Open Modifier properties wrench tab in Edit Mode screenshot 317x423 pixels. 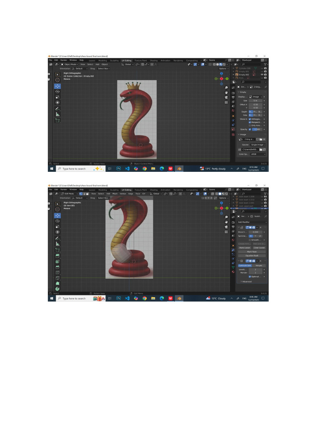pos(233,250)
